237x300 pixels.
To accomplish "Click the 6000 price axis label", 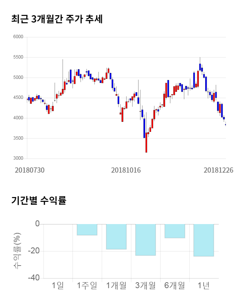I will pyautogui.click(x=18, y=37).
